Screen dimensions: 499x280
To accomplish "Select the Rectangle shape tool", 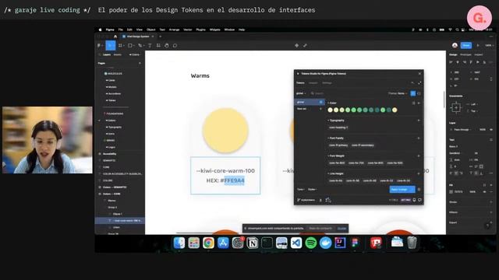I will coord(130,45).
